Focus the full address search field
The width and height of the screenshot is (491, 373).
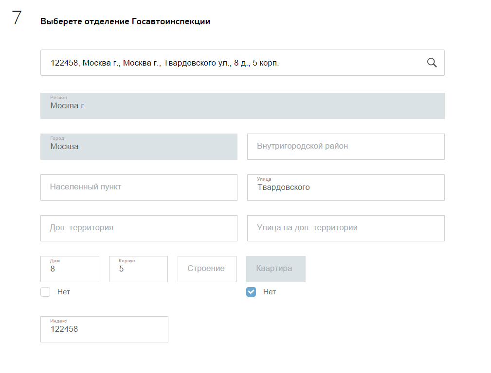pyautogui.click(x=229, y=63)
